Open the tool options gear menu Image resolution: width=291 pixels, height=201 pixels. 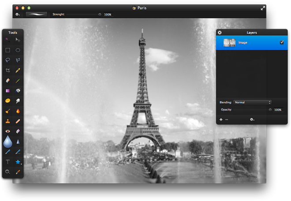18,15
